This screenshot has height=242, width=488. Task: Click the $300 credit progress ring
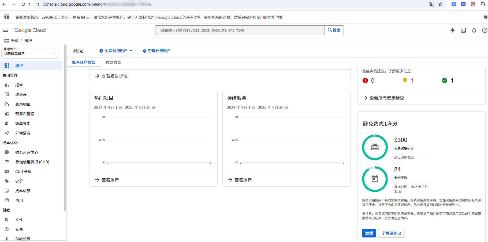pyautogui.click(x=375, y=147)
